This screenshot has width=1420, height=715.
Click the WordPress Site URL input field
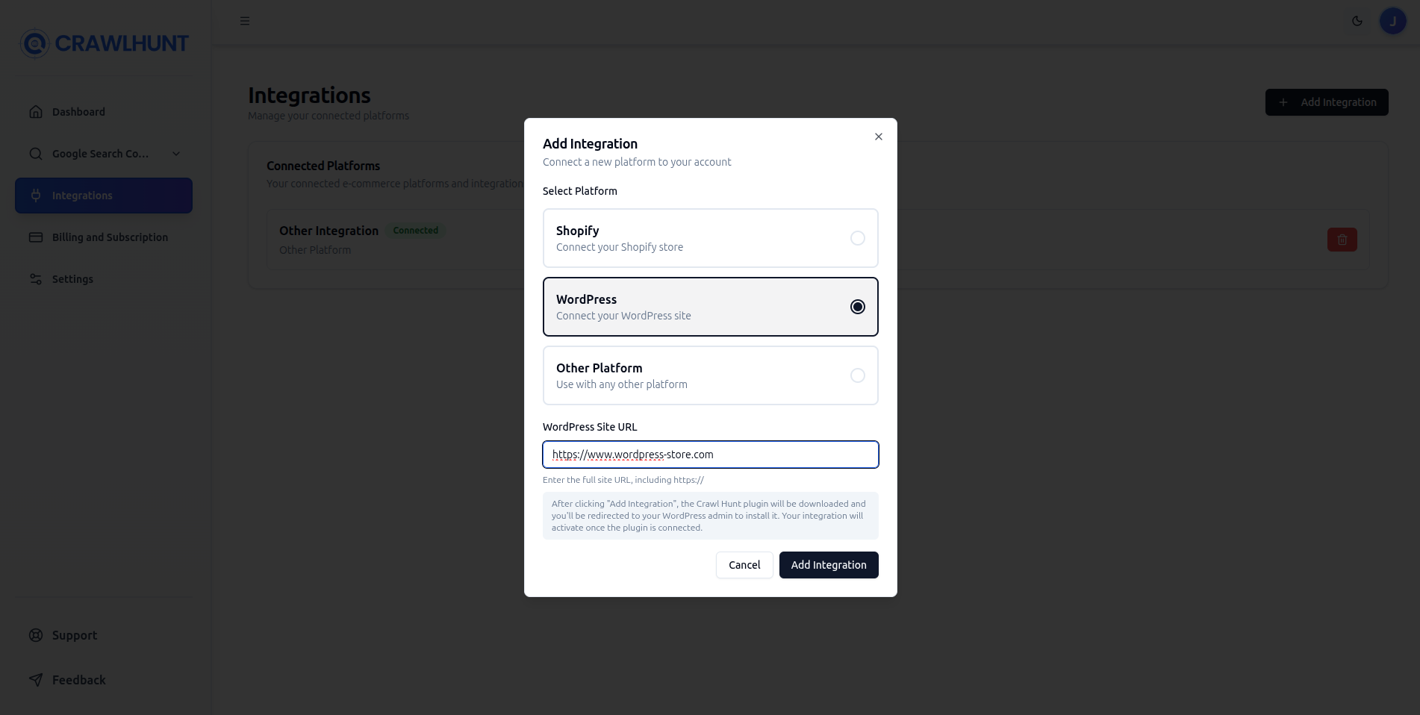click(x=710, y=455)
